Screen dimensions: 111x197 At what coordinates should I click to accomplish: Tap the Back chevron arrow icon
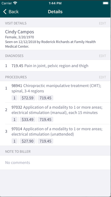[5, 12]
